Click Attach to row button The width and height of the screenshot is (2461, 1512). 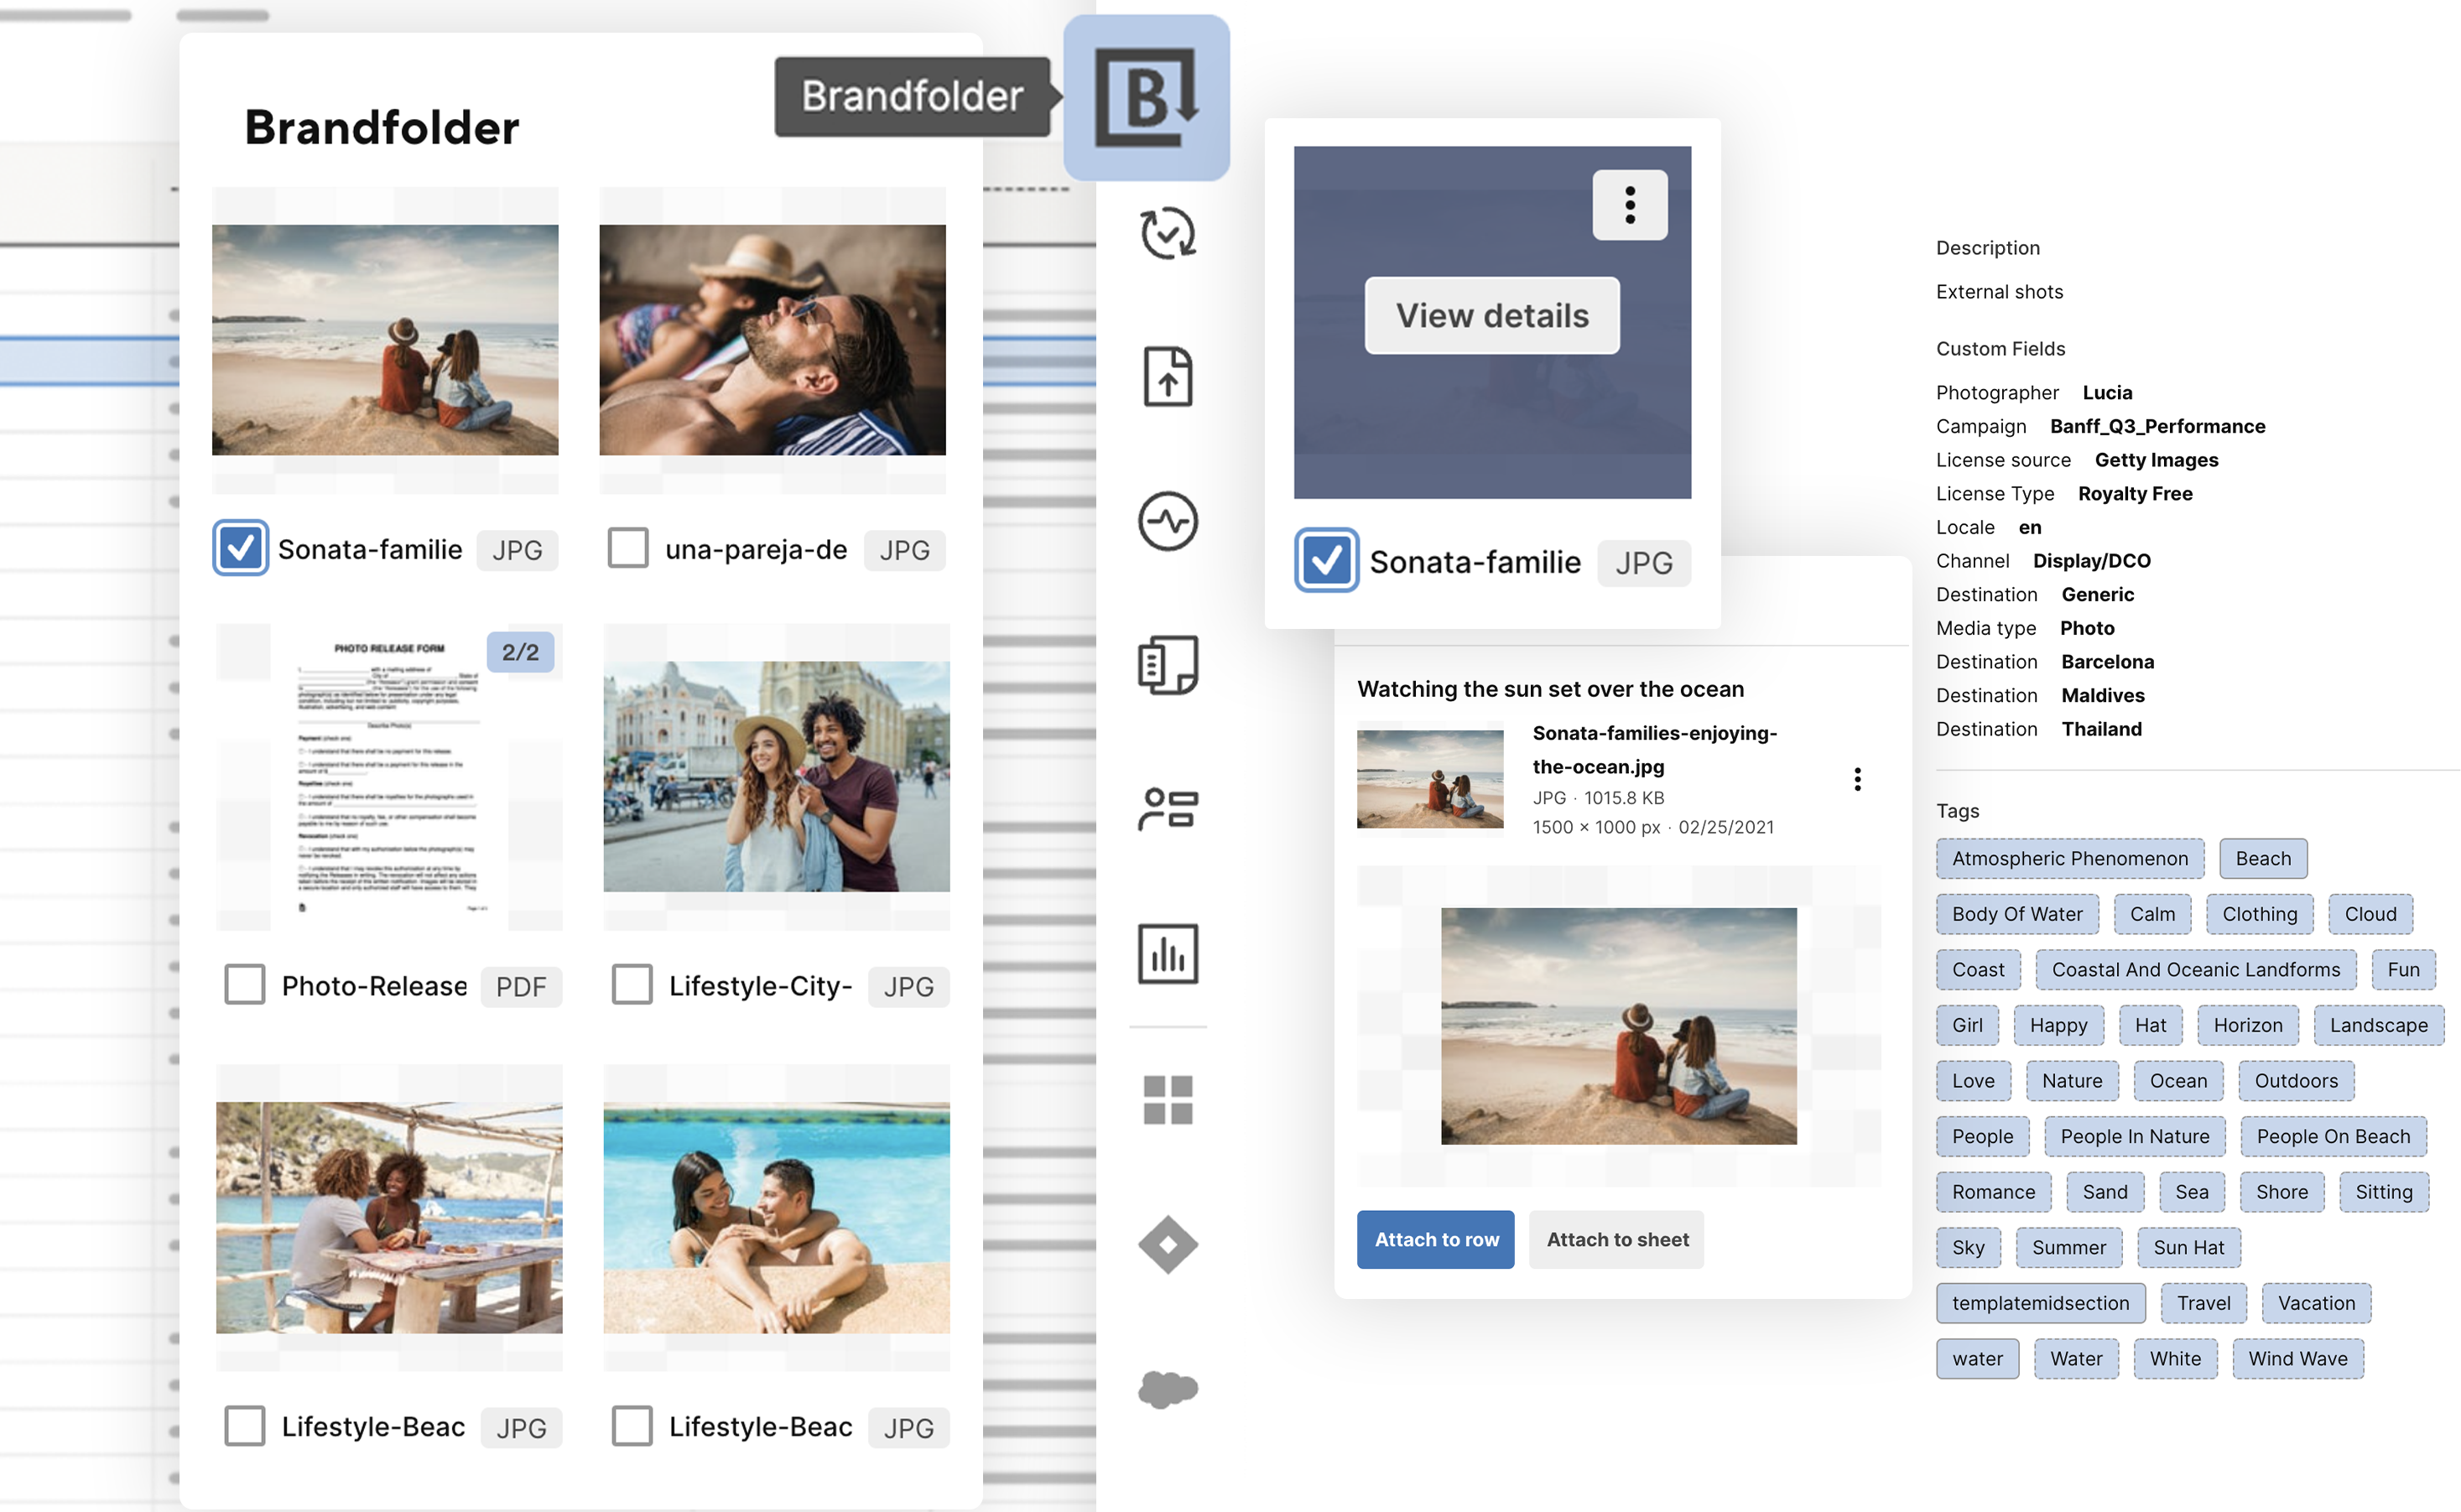1436,1239
